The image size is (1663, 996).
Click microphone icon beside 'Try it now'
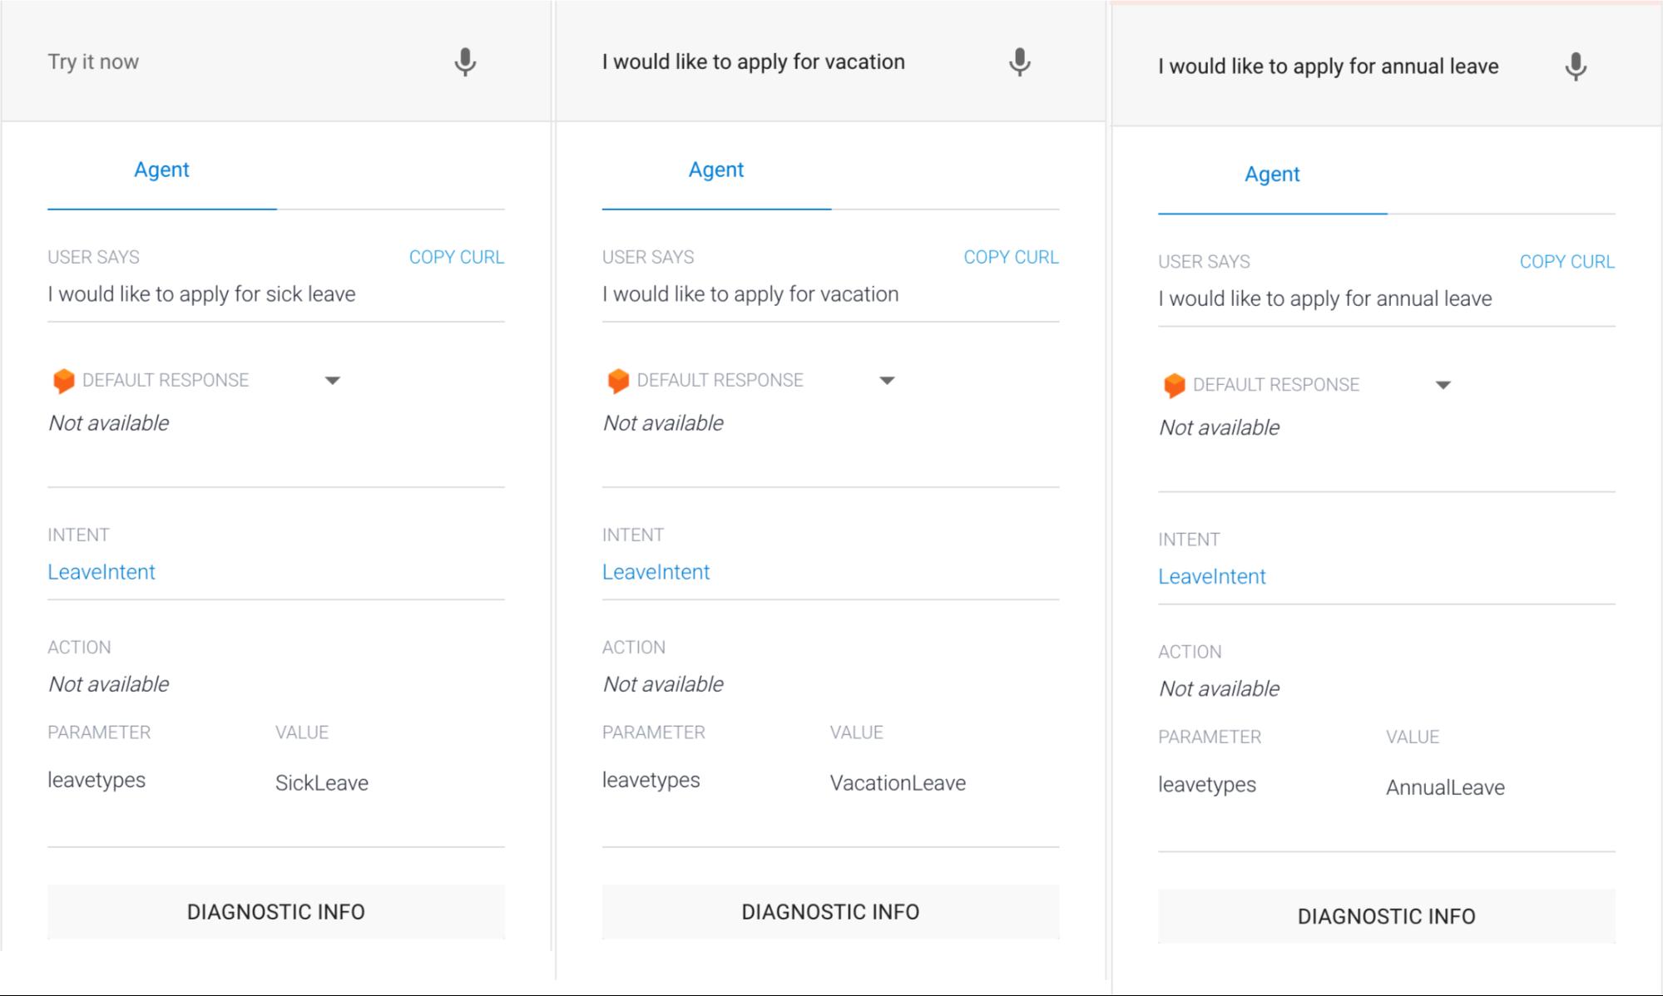(465, 62)
